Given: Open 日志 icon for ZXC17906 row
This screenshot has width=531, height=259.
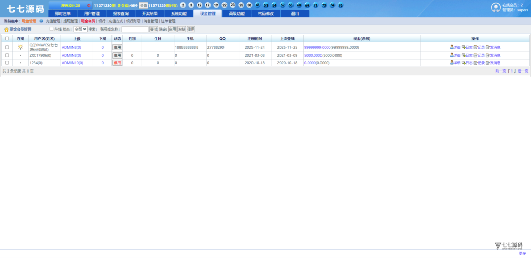Looking at the screenshot, I should tap(464, 55).
